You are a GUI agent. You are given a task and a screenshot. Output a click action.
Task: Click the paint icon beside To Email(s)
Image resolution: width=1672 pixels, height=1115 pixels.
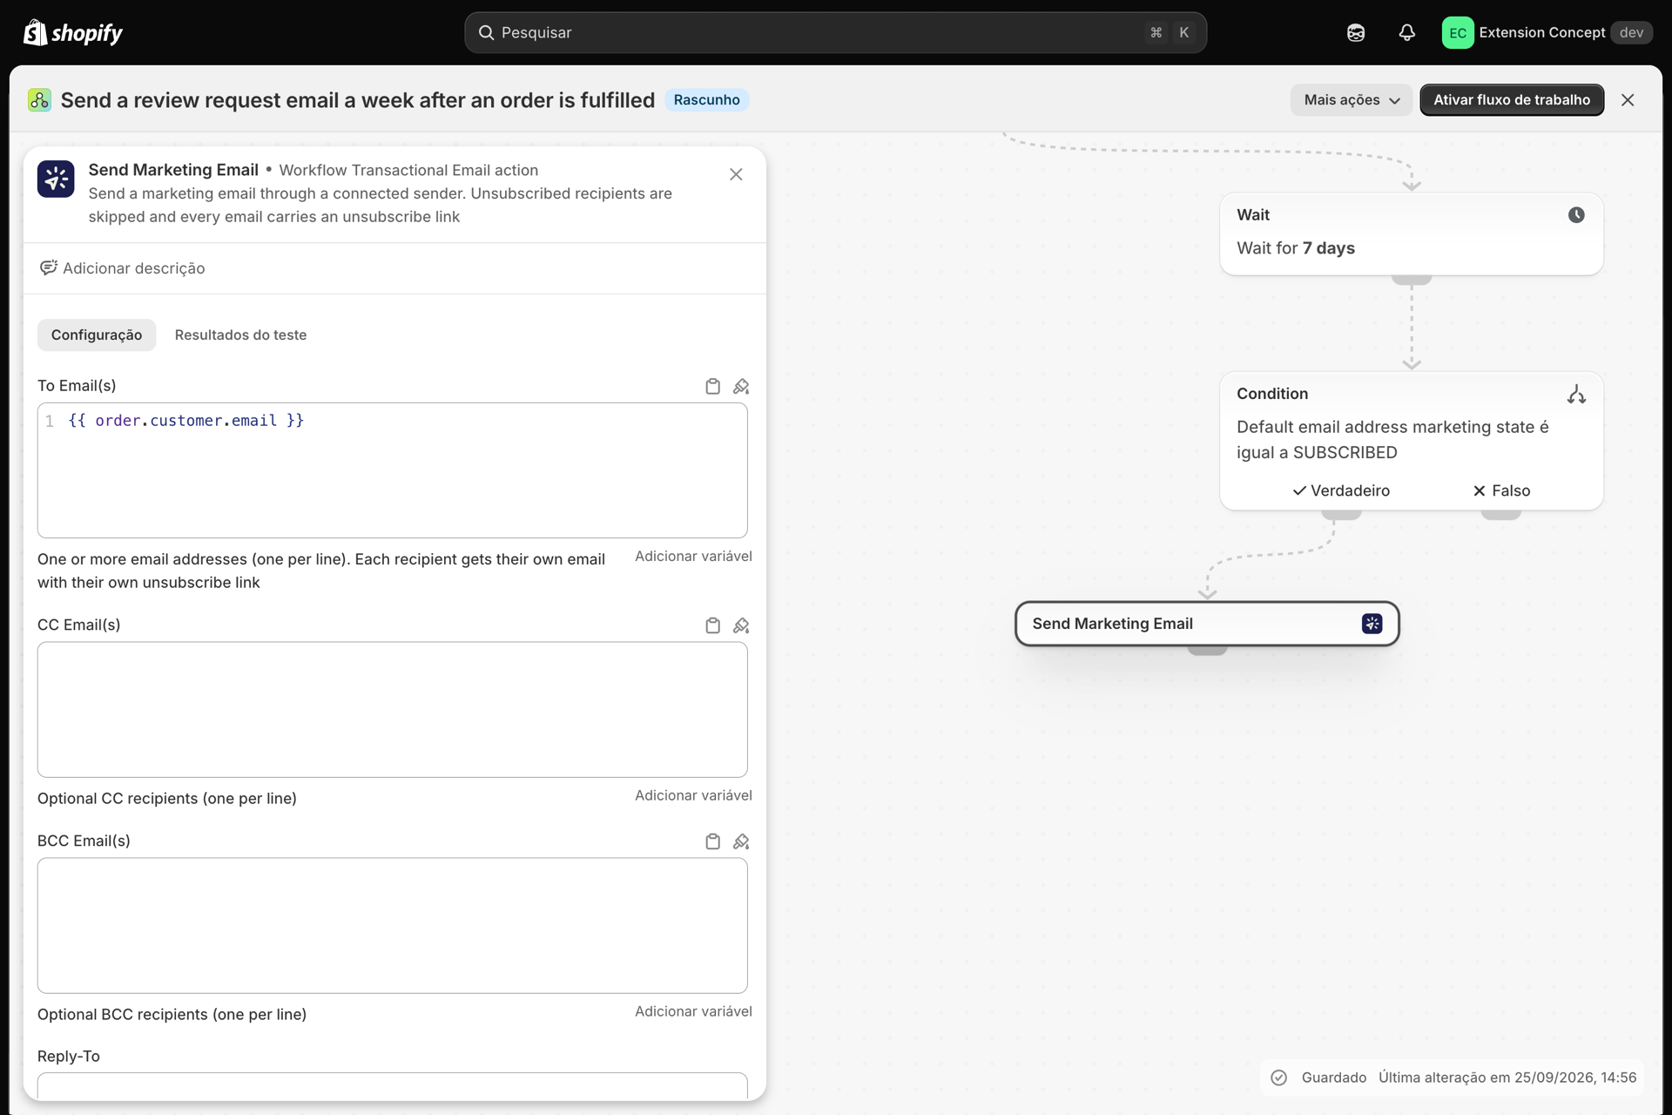click(741, 386)
